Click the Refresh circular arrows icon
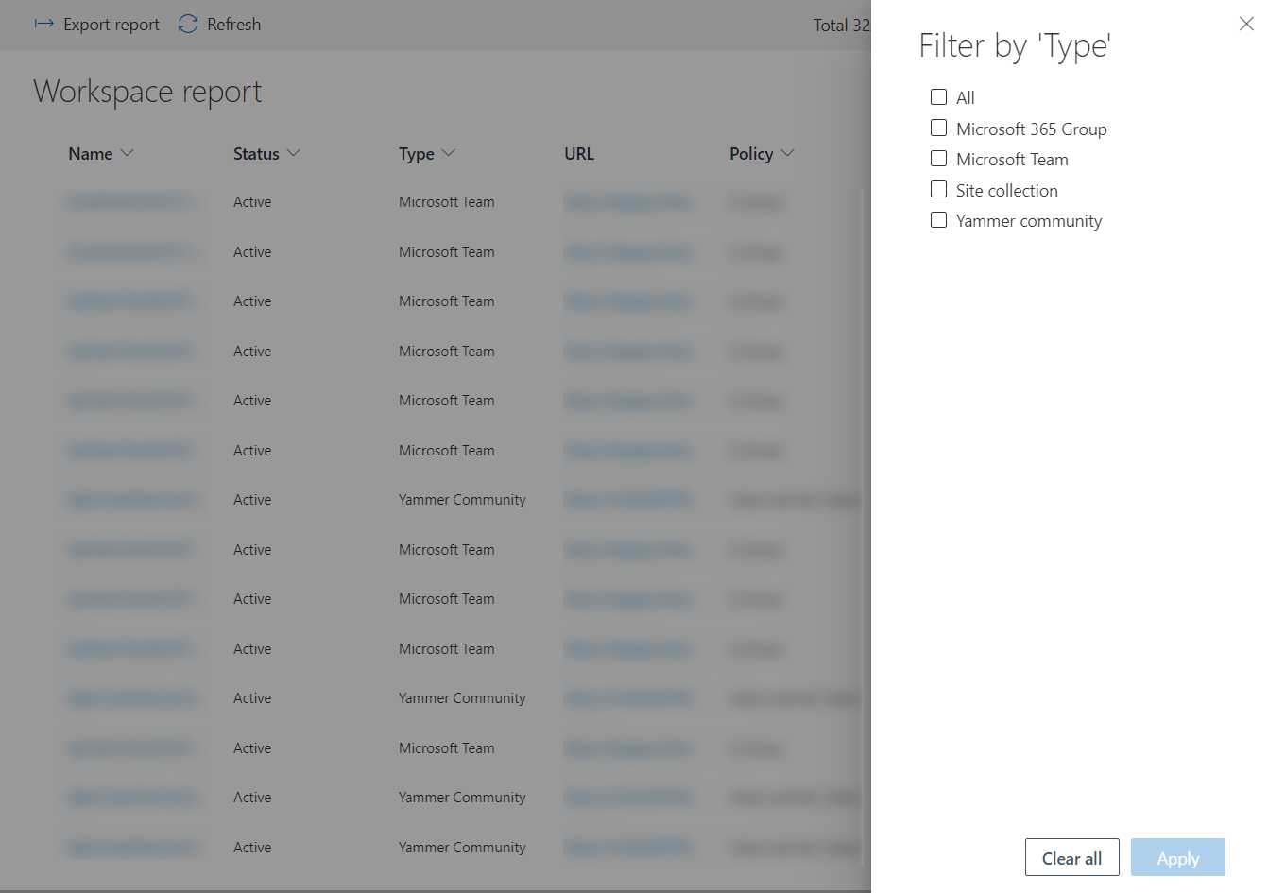Screen dimensions: 1268x893 coord(188,25)
